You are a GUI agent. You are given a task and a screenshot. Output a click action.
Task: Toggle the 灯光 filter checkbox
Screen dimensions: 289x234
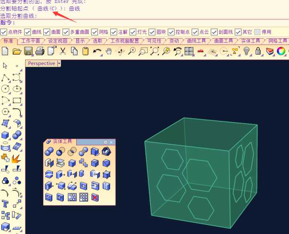(x=133, y=32)
